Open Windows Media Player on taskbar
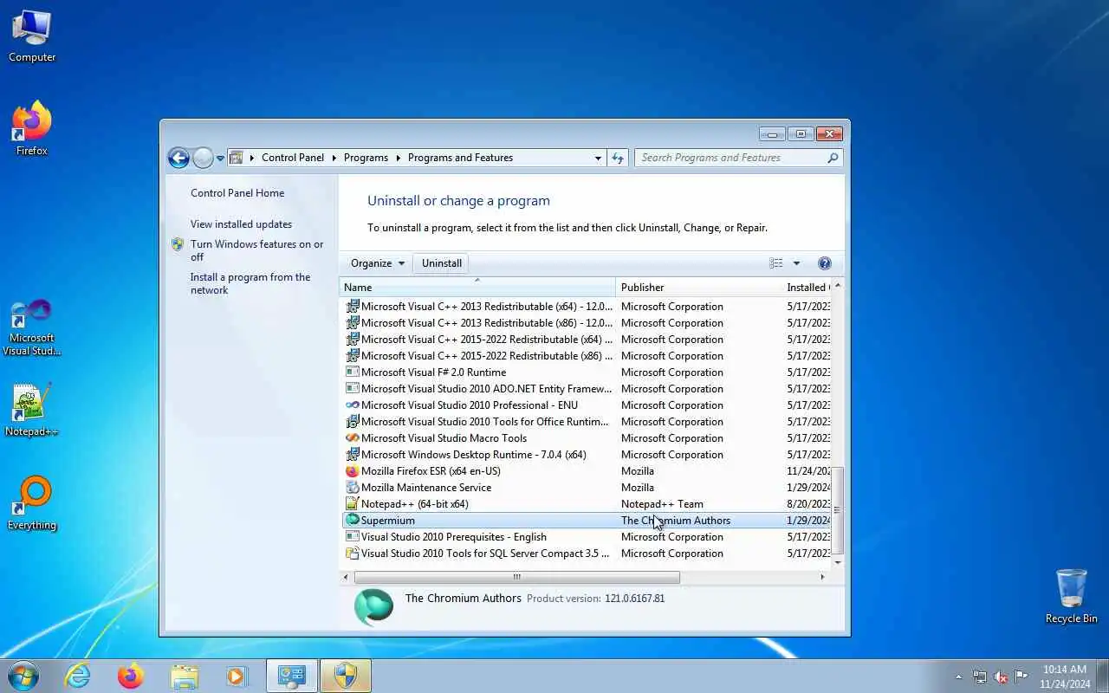The height and width of the screenshot is (693, 1109). point(237,676)
